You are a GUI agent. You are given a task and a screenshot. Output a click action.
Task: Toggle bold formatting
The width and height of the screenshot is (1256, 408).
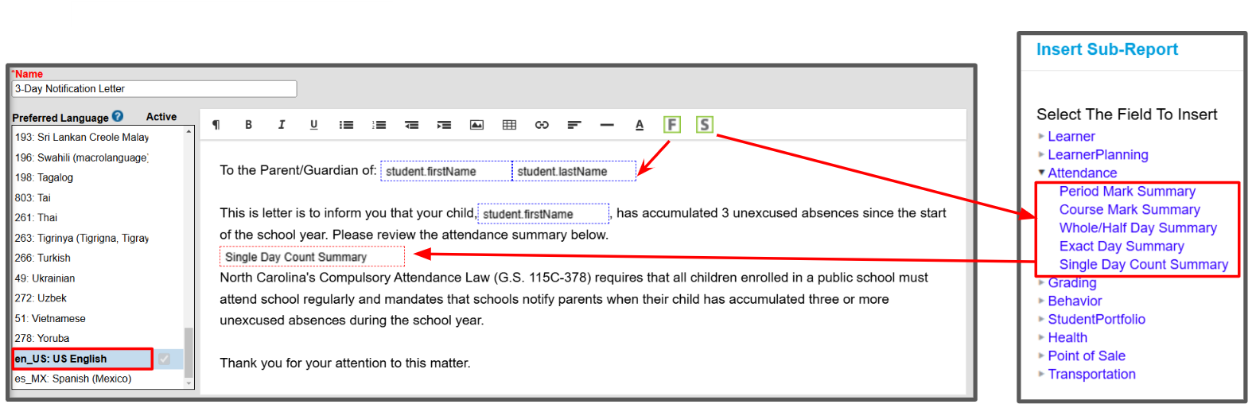point(248,125)
